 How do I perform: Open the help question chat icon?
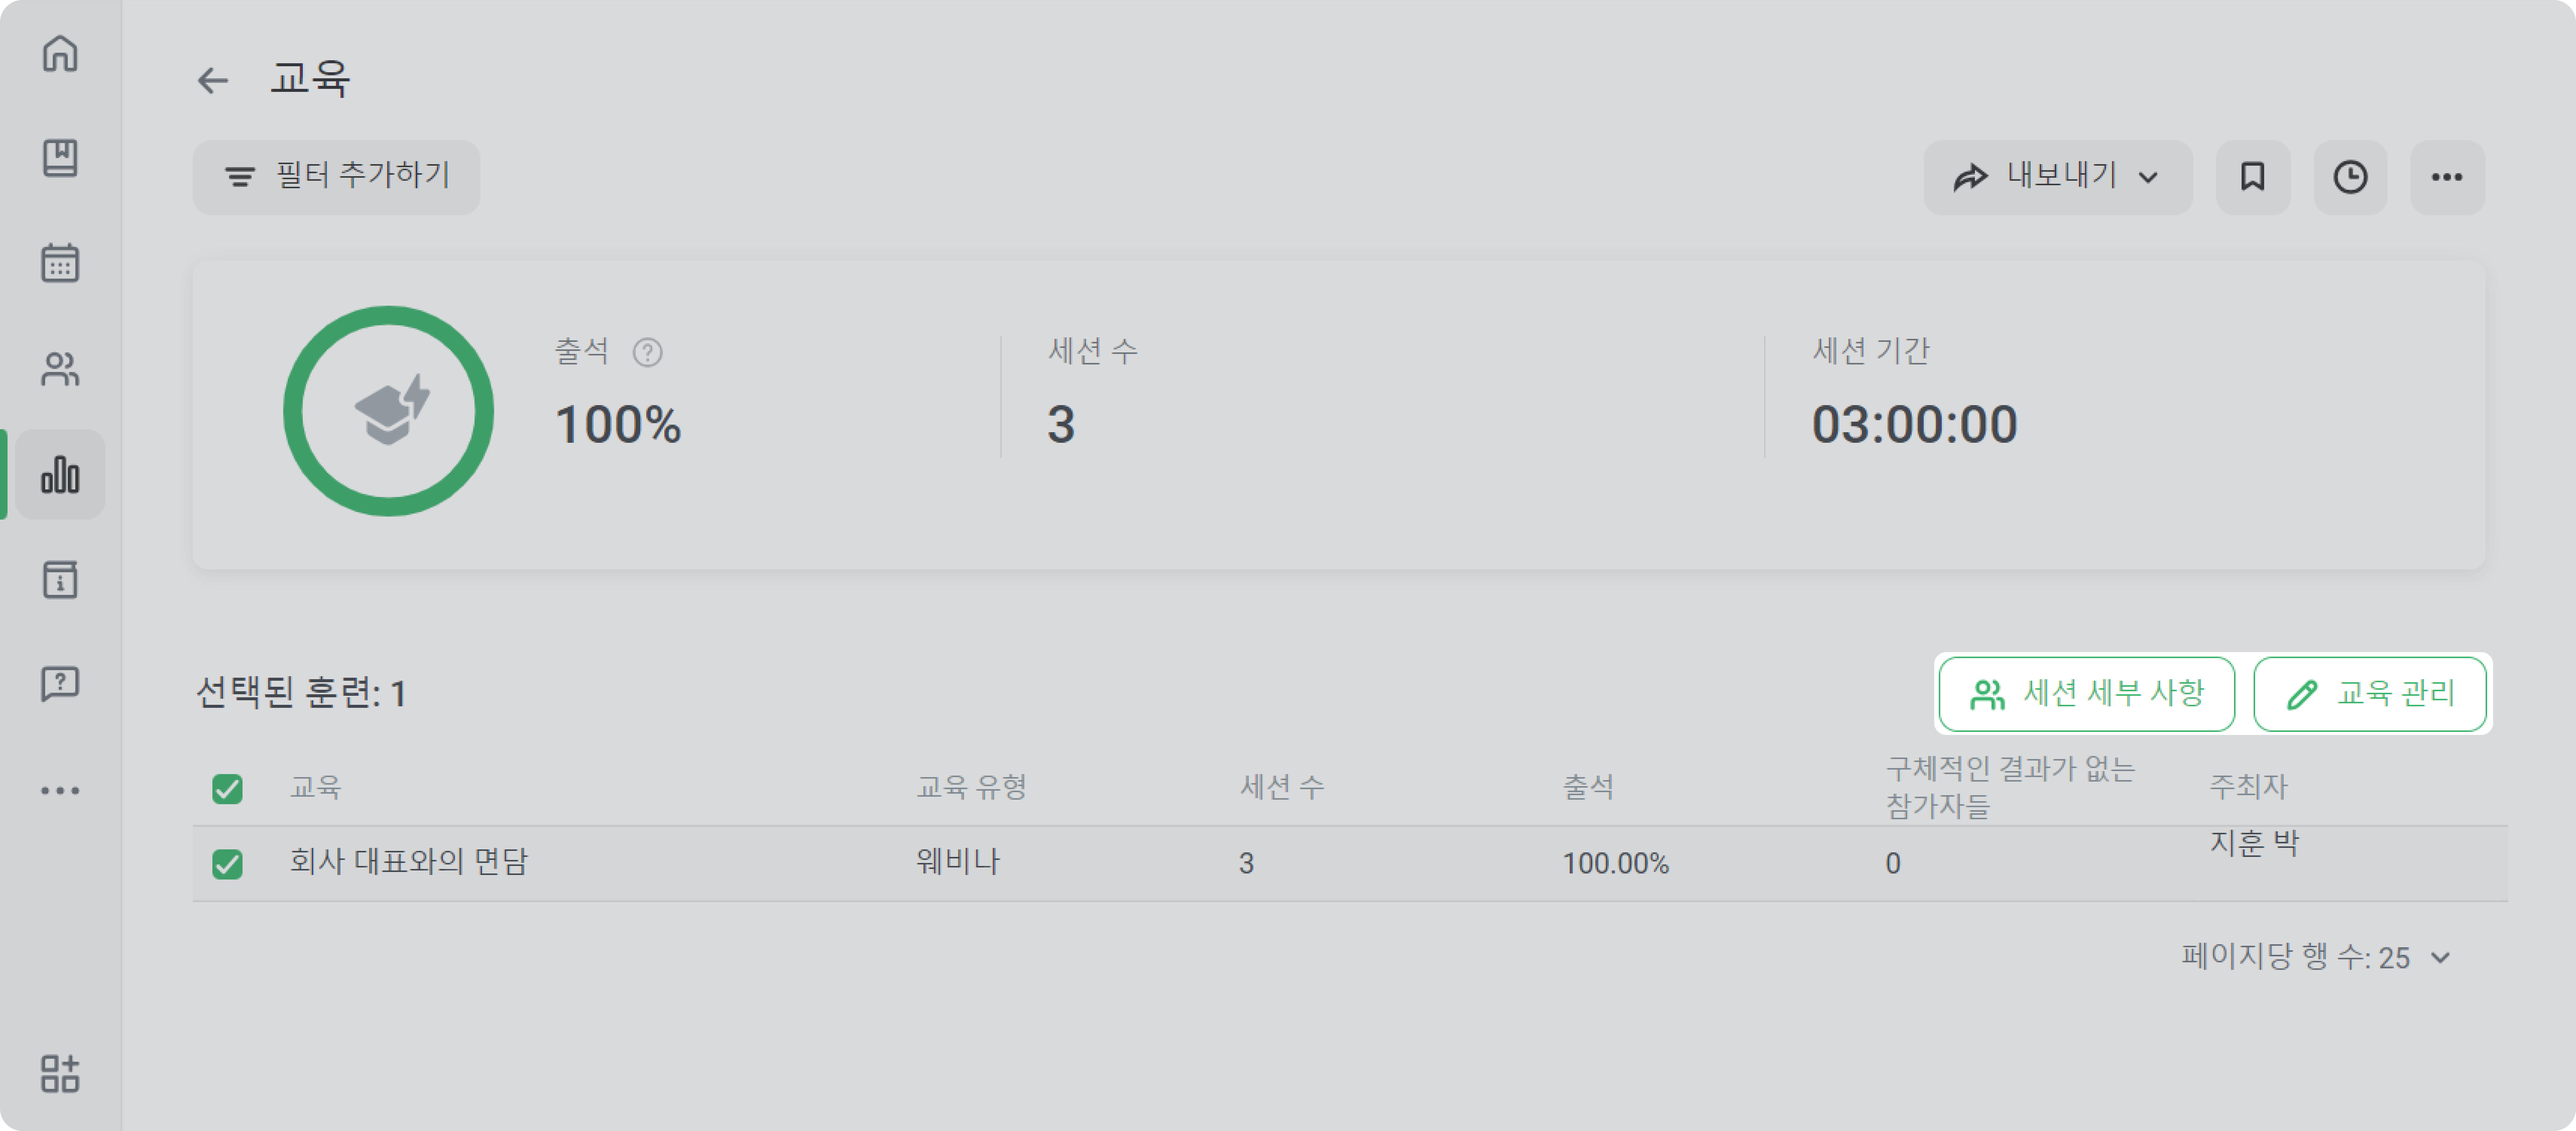60,684
